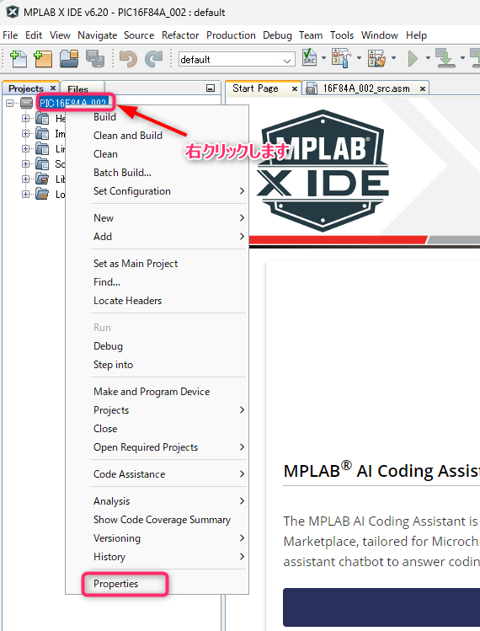The height and width of the screenshot is (631, 480).
Task: Open the Code Assistance submenu
Action: [x=157, y=474]
